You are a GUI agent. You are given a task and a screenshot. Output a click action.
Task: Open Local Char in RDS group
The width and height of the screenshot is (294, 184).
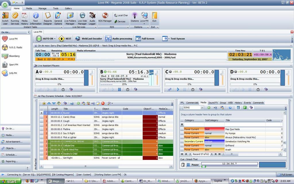121,16
